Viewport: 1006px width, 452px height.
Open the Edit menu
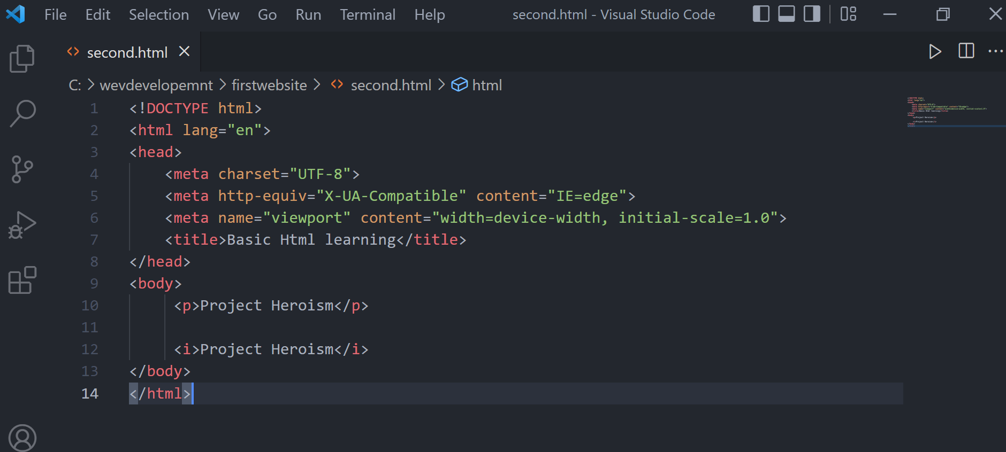coord(98,14)
